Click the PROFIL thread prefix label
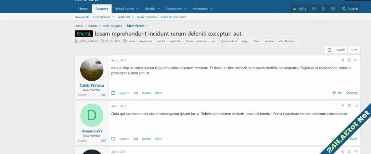This screenshot has height=154, width=371. tap(84, 34)
